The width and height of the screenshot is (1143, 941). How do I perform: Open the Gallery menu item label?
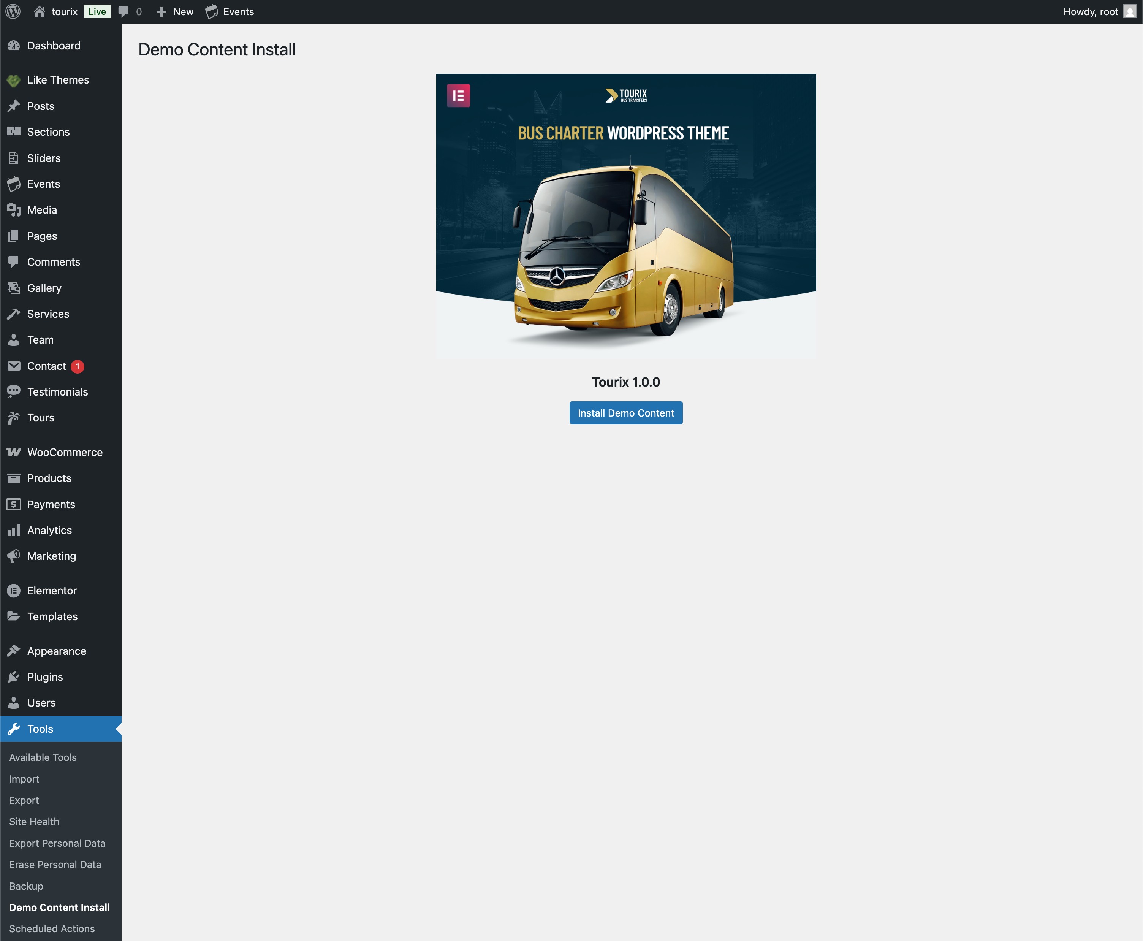click(x=44, y=288)
